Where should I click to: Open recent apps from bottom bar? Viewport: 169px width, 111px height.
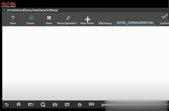tap(31, 105)
